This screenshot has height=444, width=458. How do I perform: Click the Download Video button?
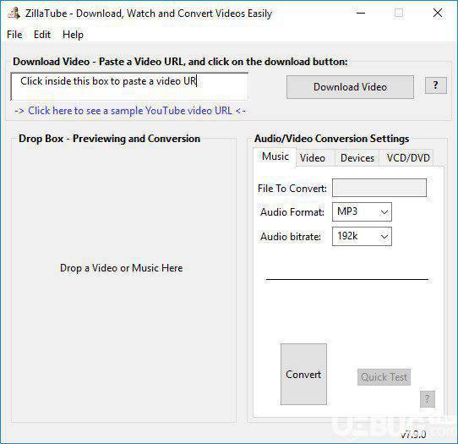(x=350, y=87)
